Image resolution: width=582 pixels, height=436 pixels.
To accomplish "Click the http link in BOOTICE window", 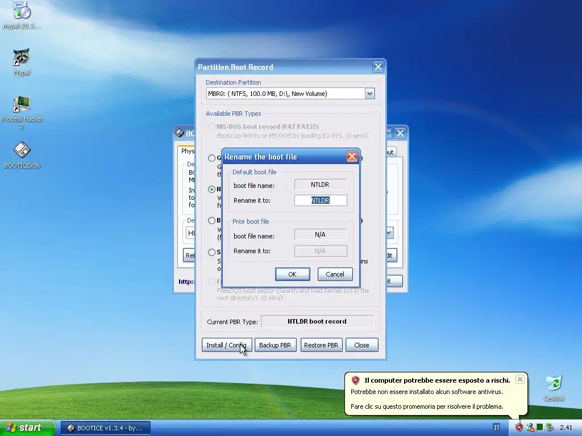I will pos(186,282).
